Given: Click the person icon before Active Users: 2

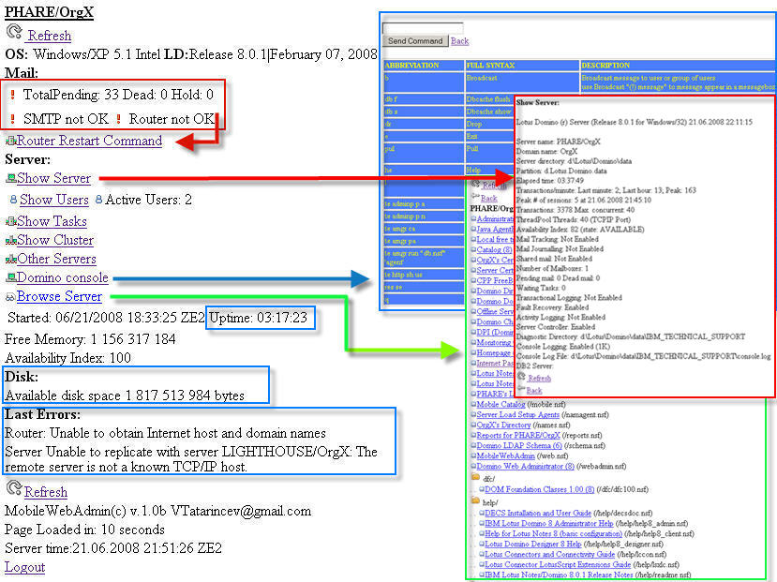Looking at the screenshot, I should (x=98, y=200).
